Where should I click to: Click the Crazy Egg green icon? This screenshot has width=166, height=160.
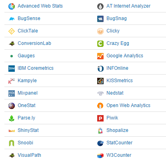click(100, 44)
